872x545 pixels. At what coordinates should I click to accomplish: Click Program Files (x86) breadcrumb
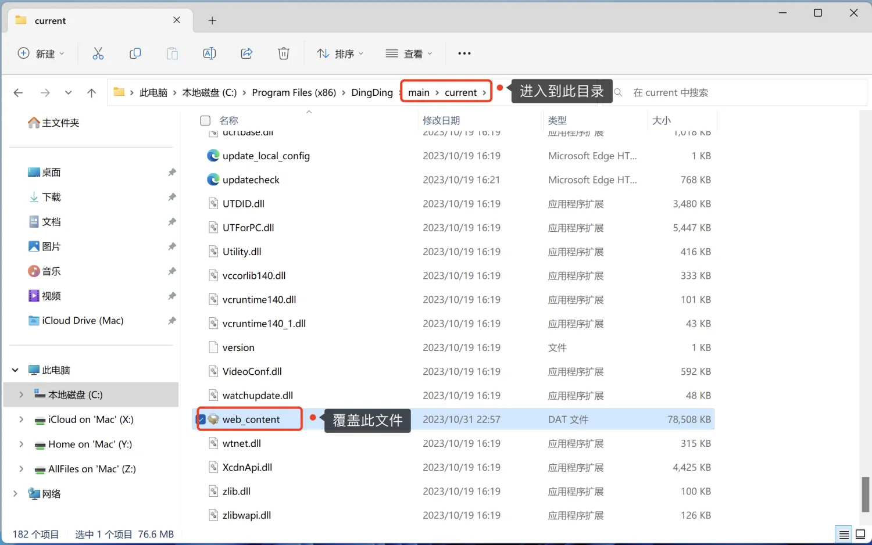click(294, 92)
